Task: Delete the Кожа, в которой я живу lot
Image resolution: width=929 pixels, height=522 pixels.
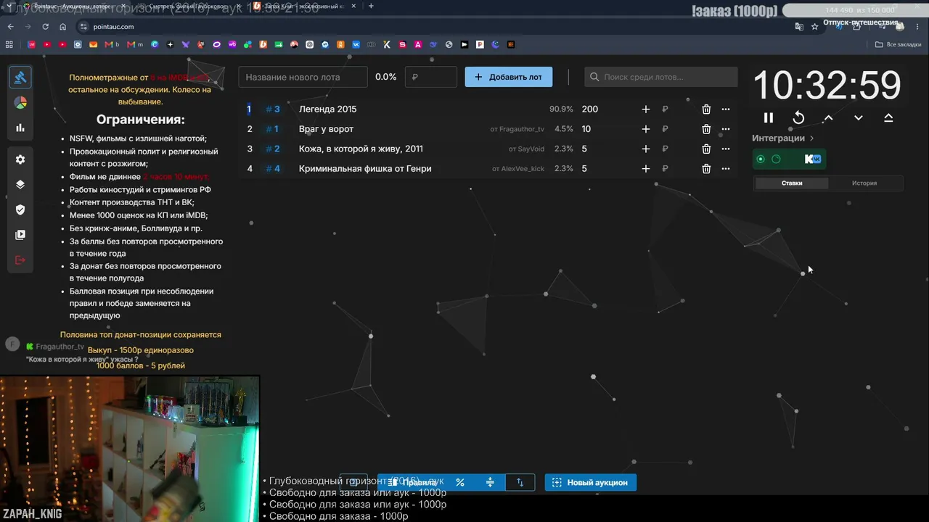Action: (706, 149)
